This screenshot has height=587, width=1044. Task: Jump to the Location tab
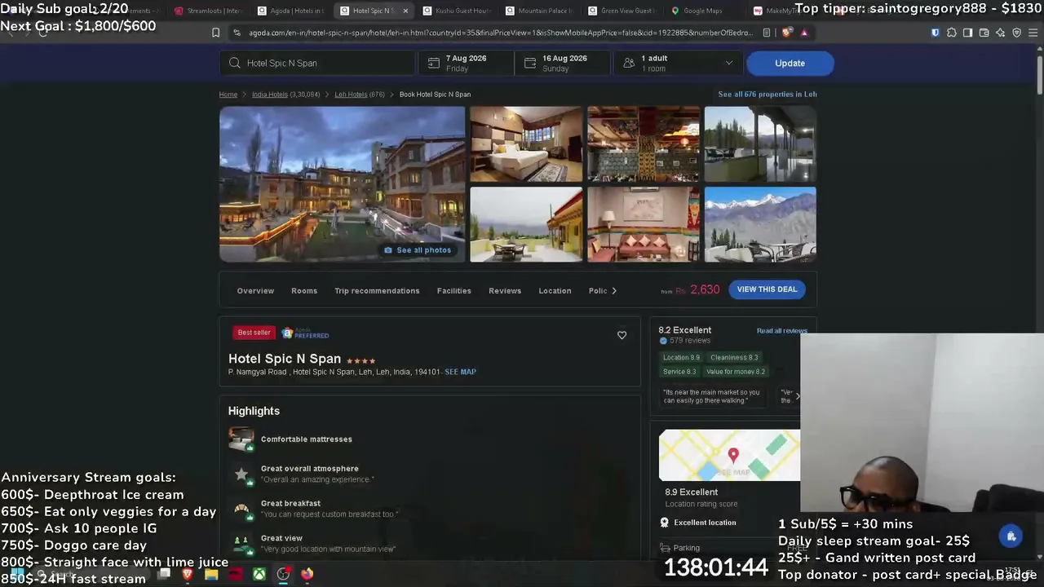click(x=555, y=291)
